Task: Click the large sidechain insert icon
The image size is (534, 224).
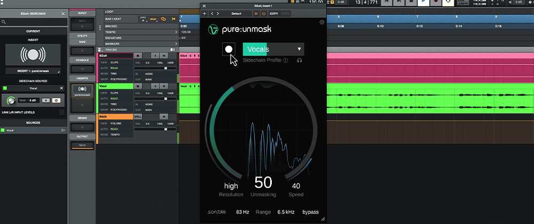Action: pyautogui.click(x=33, y=55)
